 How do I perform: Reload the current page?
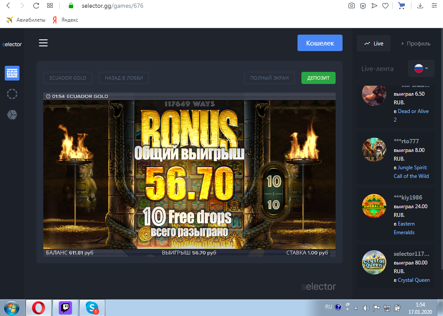(36, 6)
